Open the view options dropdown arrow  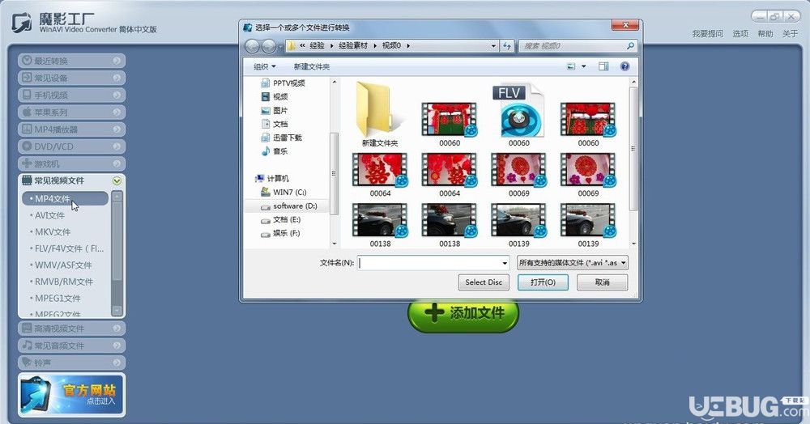(584, 66)
